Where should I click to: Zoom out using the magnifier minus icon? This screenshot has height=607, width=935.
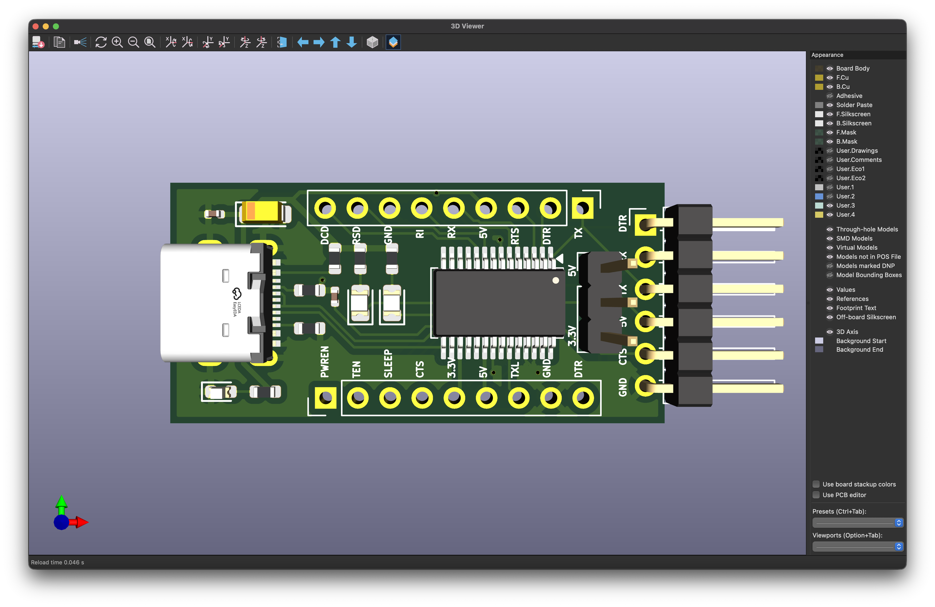pos(134,42)
